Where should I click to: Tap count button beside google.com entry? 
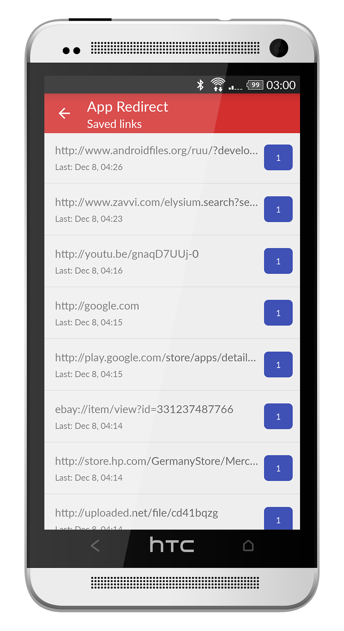coord(278,313)
